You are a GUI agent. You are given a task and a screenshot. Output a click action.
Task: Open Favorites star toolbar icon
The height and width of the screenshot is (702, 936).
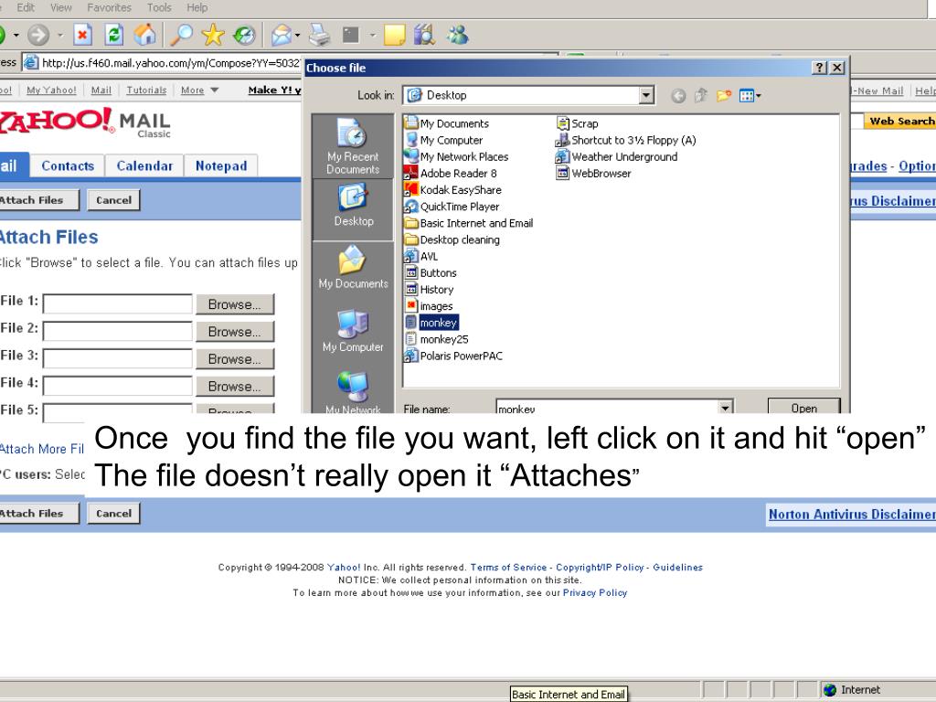(x=212, y=36)
